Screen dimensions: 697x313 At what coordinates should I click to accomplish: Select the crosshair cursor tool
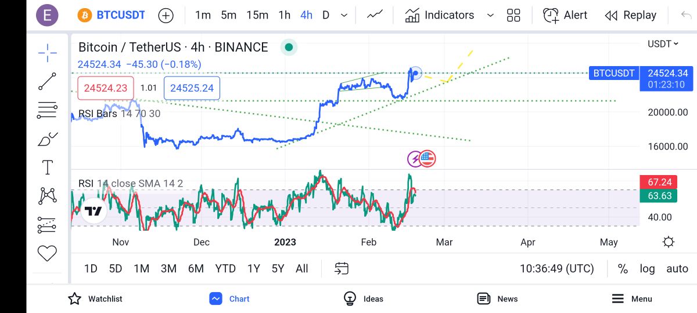[47, 53]
